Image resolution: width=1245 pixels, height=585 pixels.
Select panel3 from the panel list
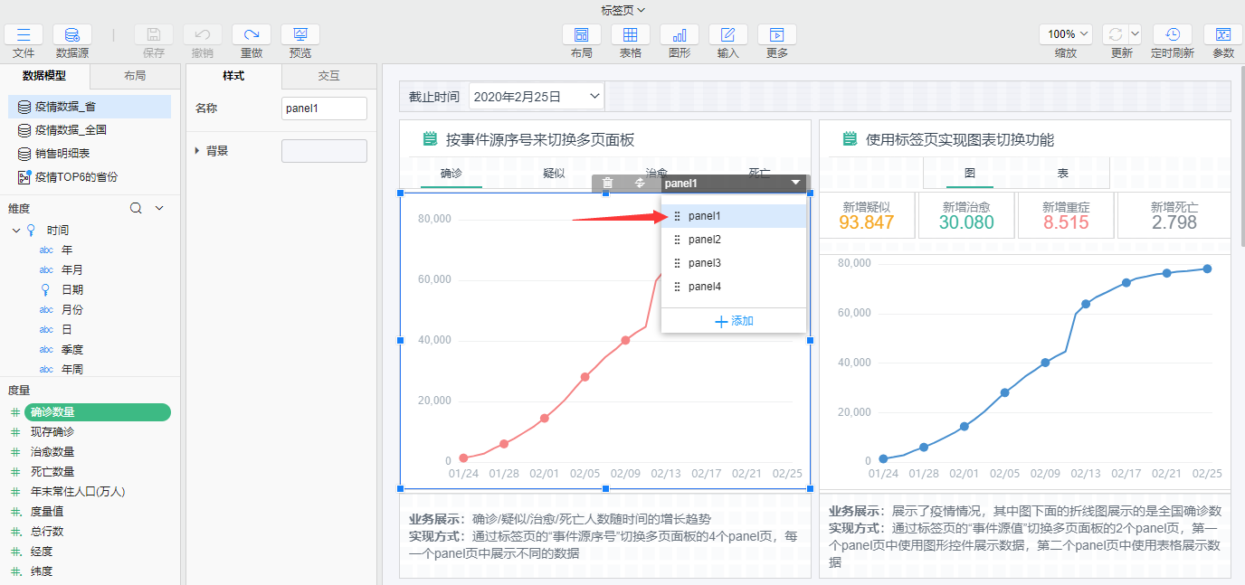[x=704, y=263]
